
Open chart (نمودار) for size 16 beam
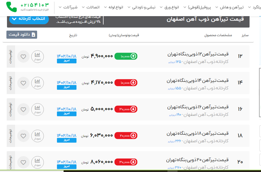click(x=37, y=109)
